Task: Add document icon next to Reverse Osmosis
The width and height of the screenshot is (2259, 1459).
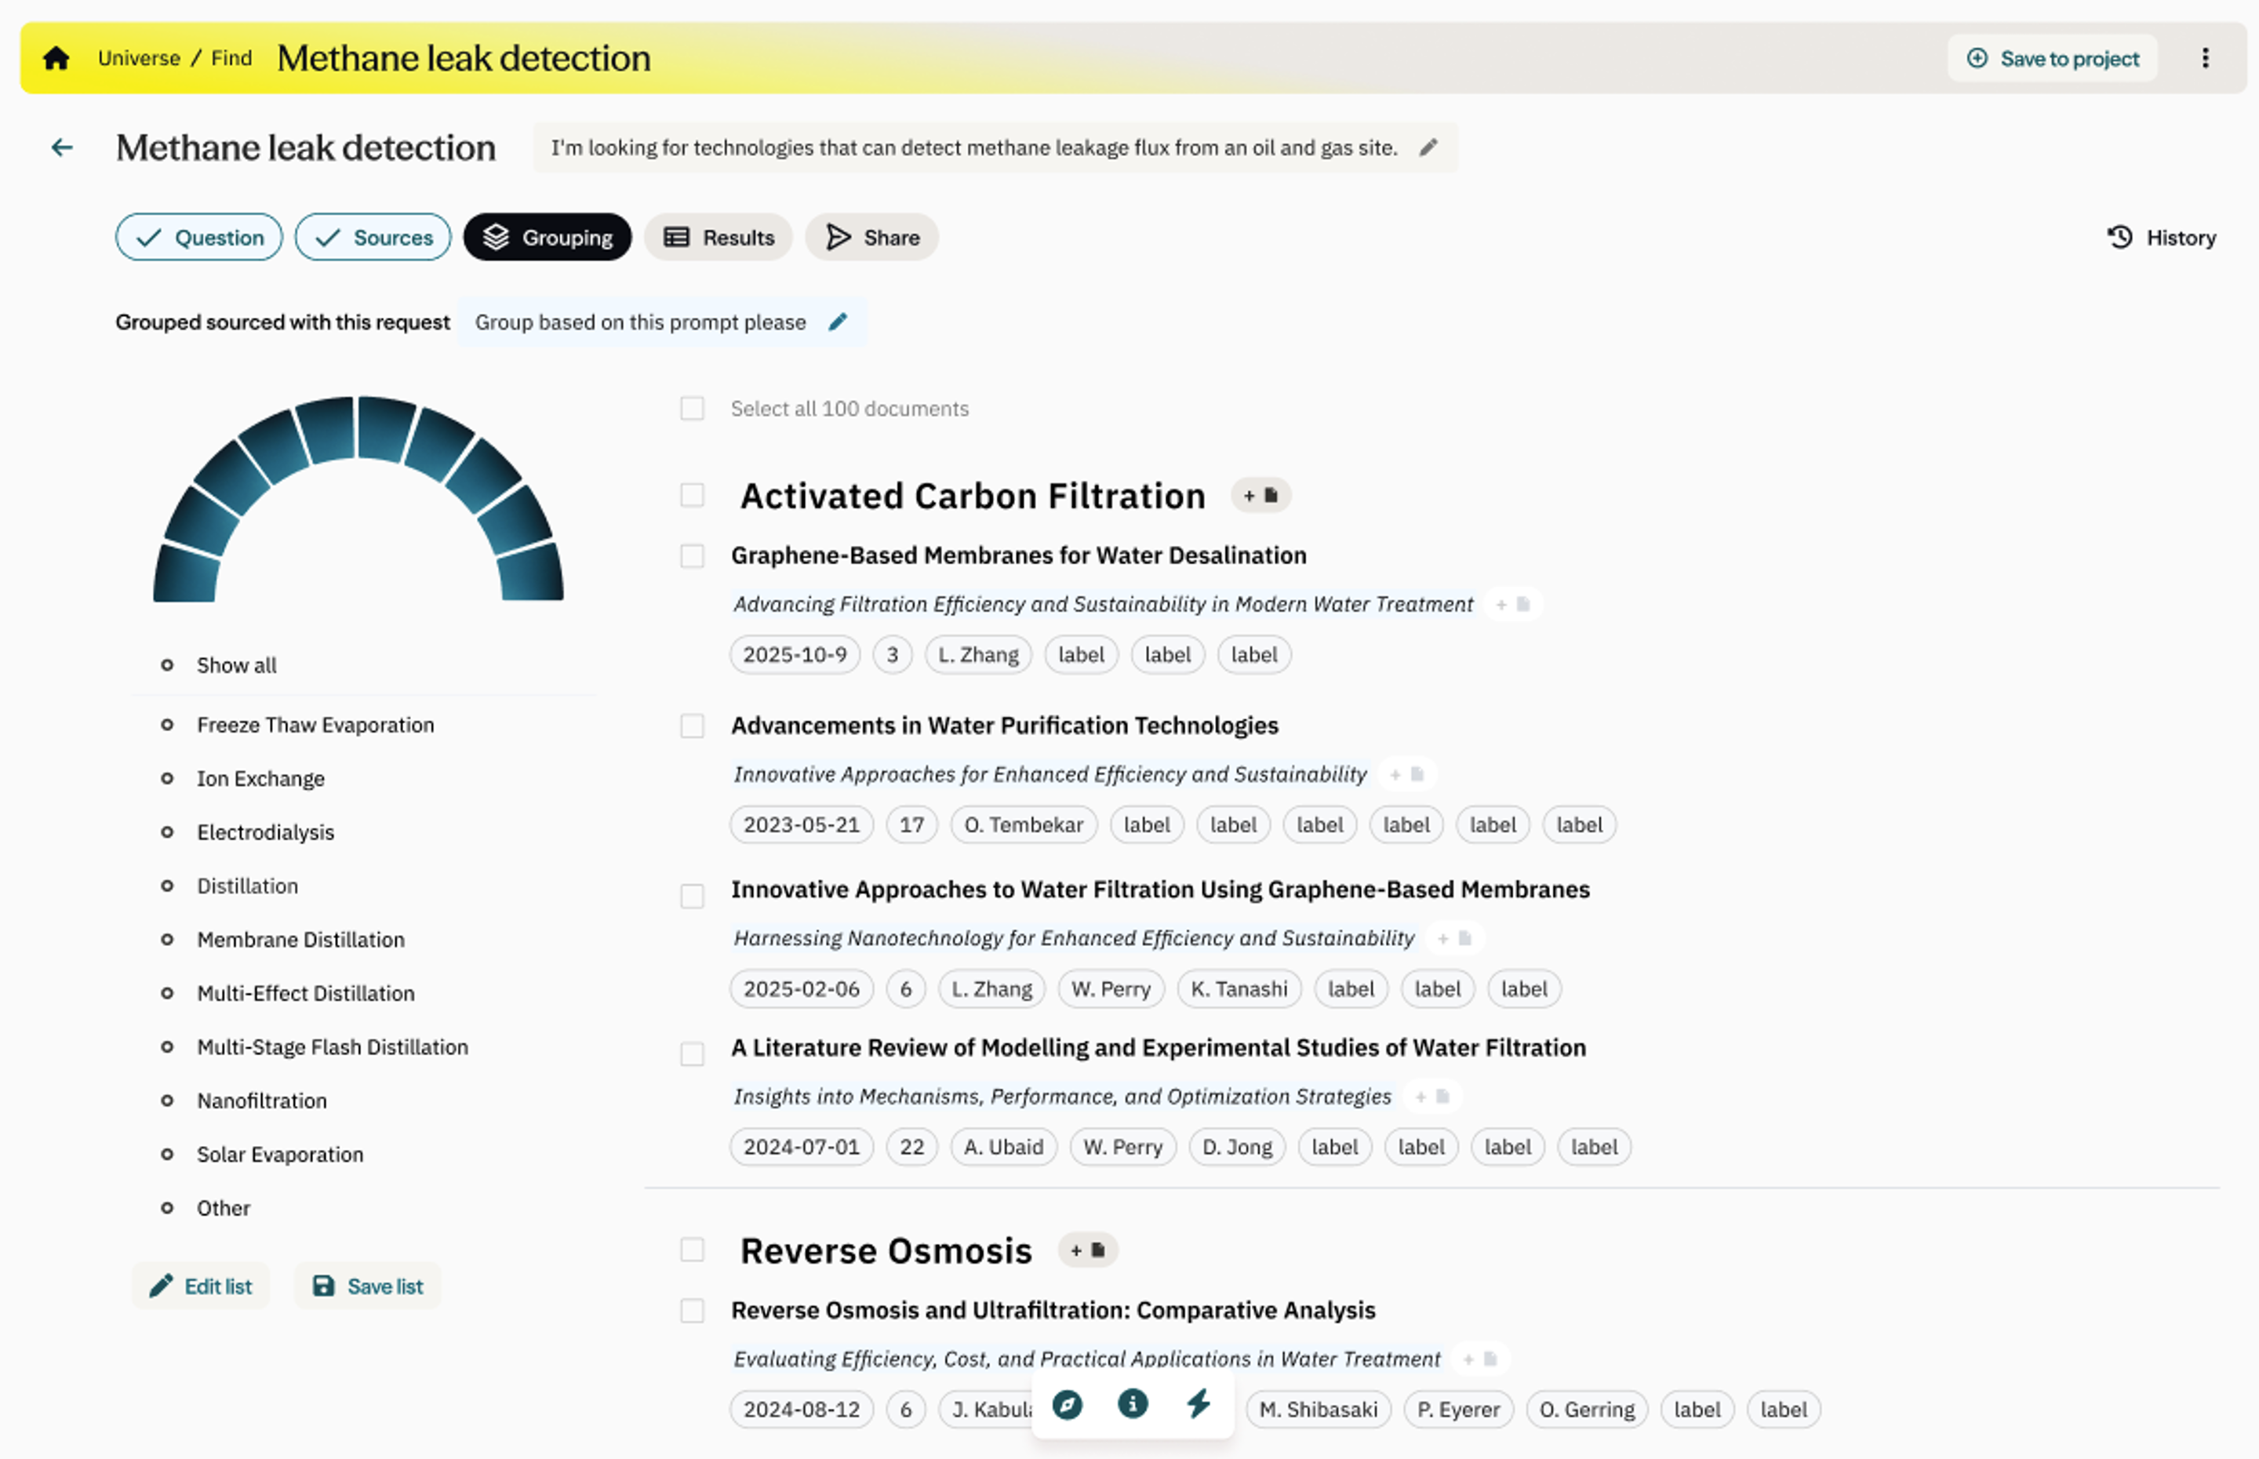Action: tap(1087, 1250)
